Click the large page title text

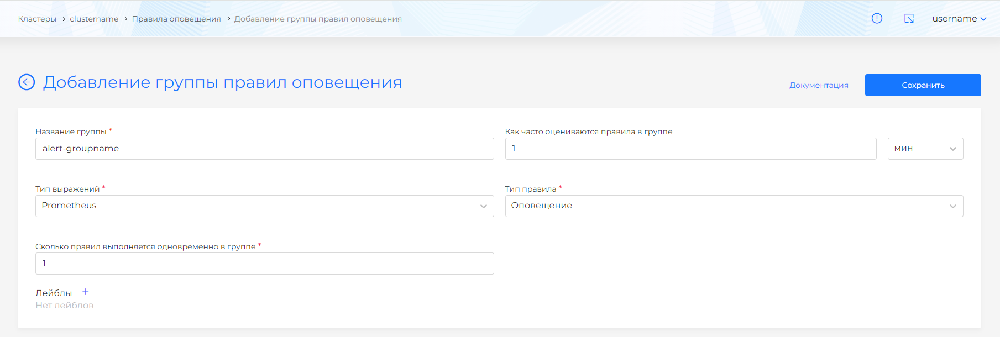click(x=222, y=82)
